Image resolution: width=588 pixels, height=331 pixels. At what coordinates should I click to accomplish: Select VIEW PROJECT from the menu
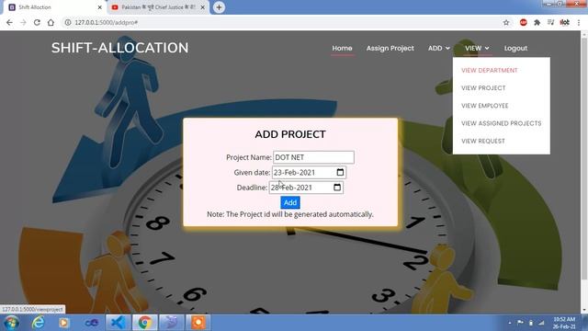pyautogui.click(x=483, y=88)
